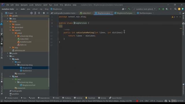Start debugging with the bug icon
Viewport: 185px width, 104px height.
point(163,9)
